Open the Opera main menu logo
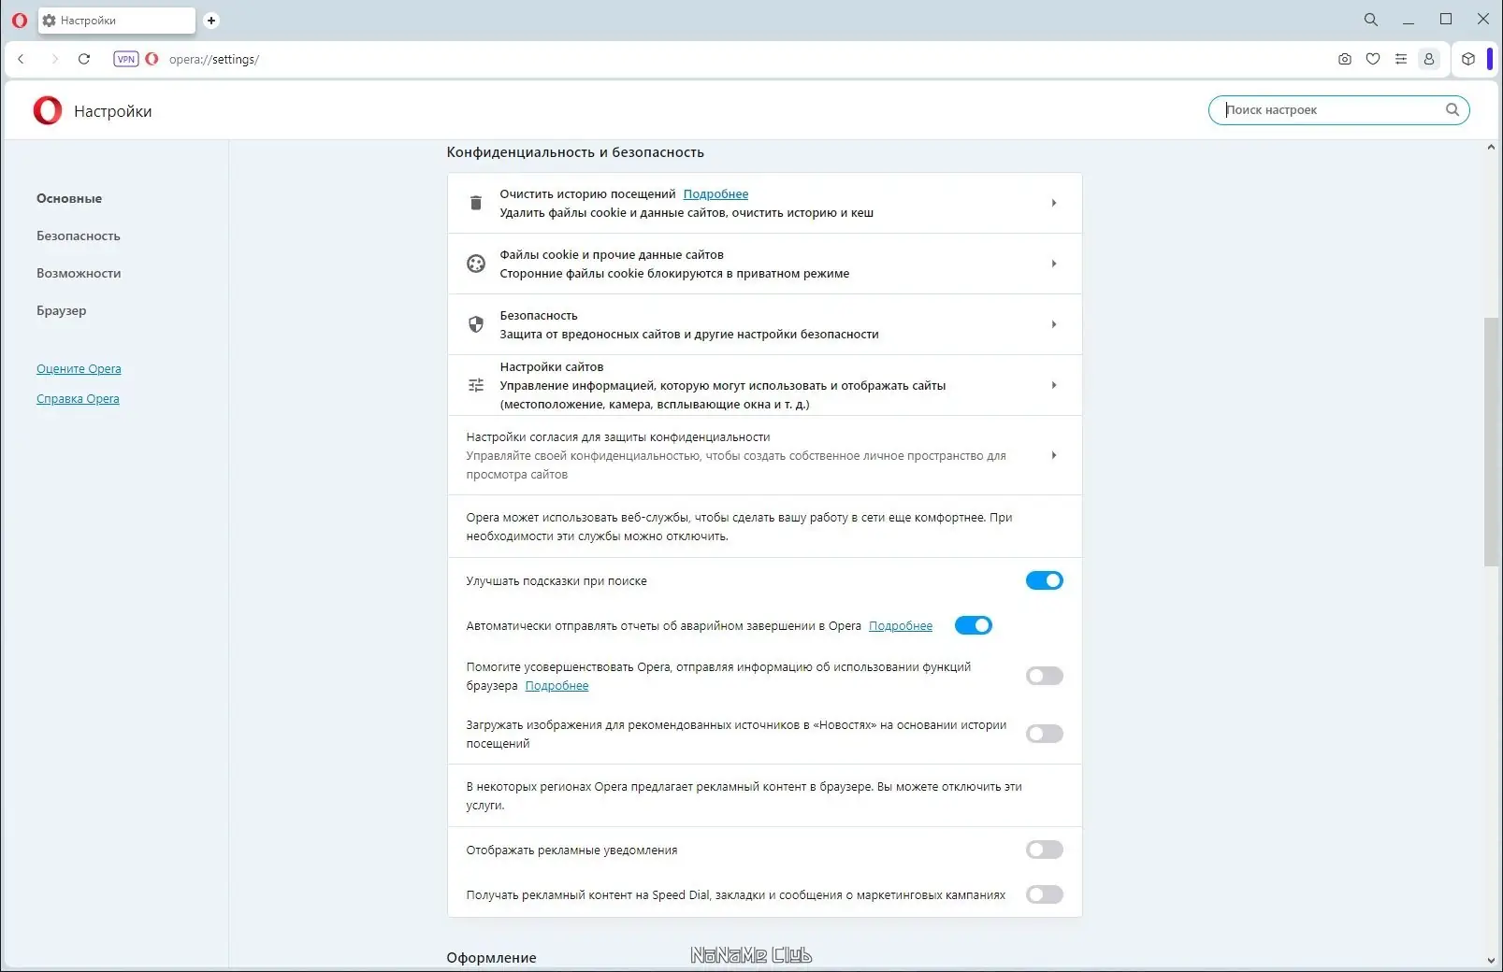Viewport: 1503px width, 972px height. tap(20, 20)
